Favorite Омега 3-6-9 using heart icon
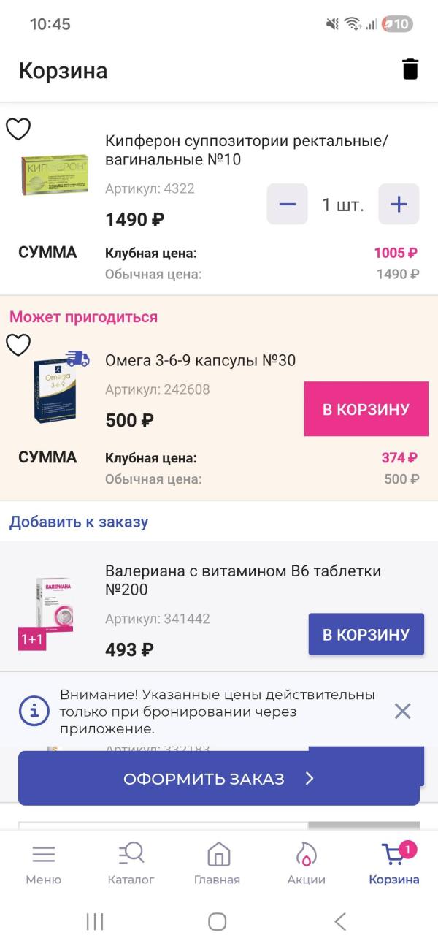Screen dimensions: 438x949 (18, 344)
